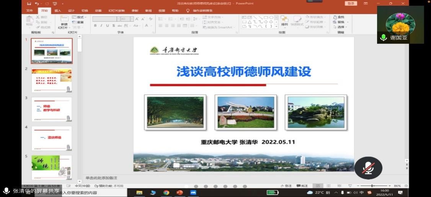Click the PowerPoint icon in taskbar
431x197 pixels.
[180, 192]
